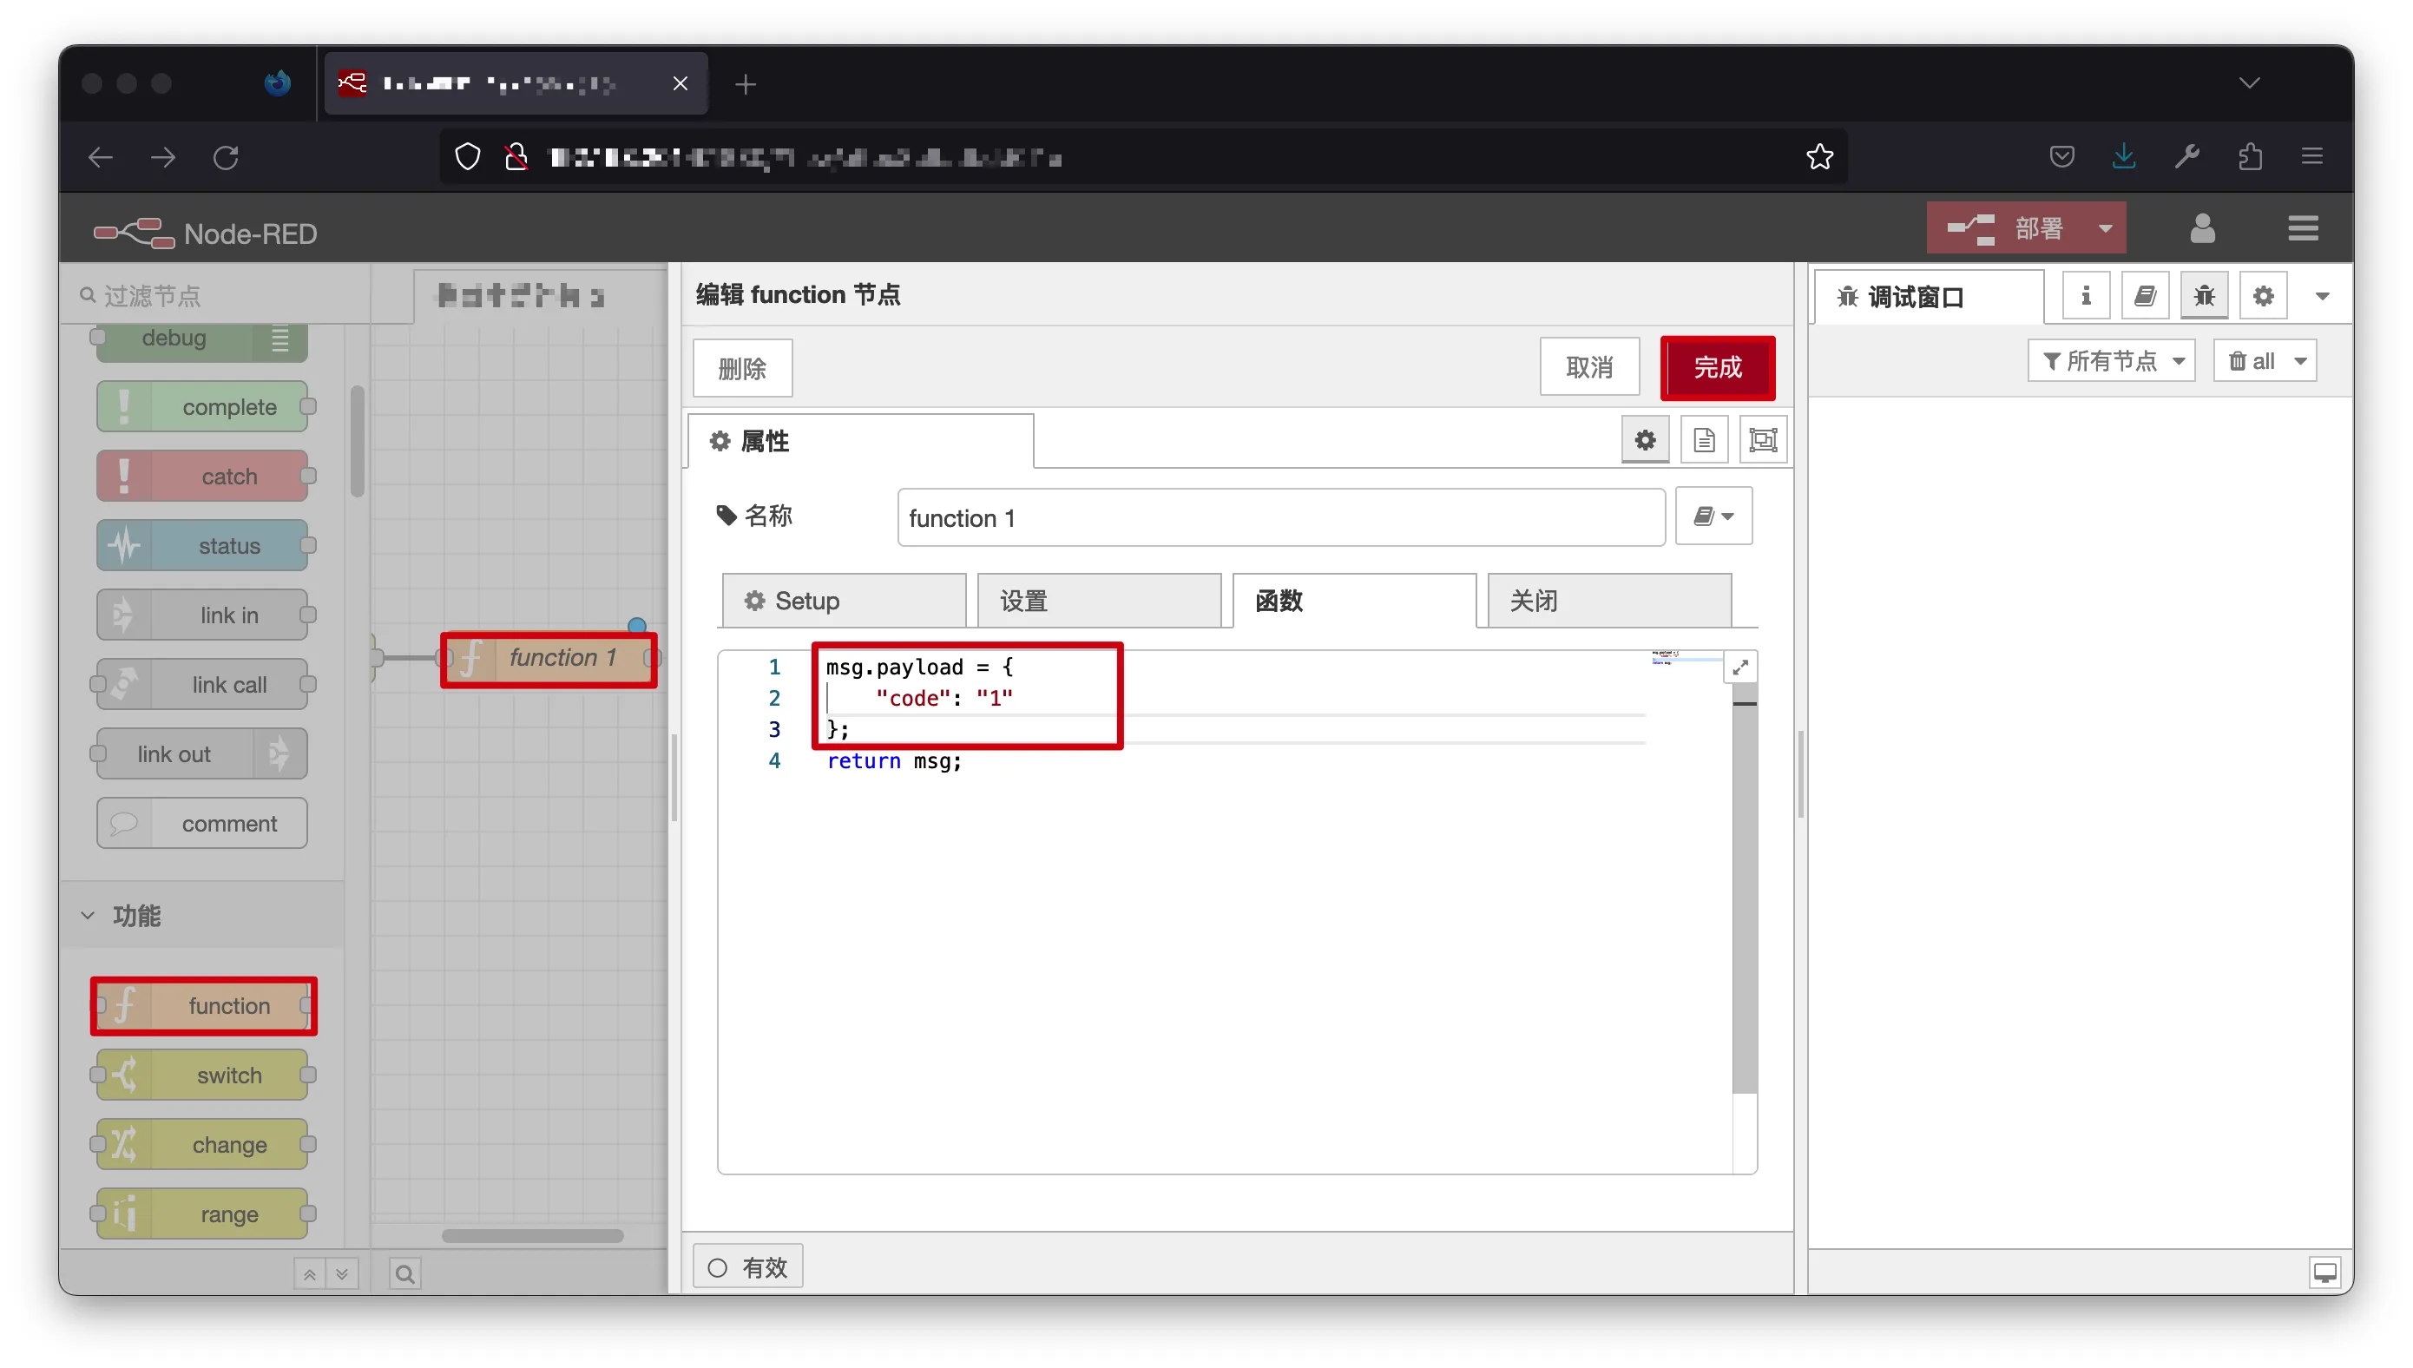This screenshot has height=1368, width=2413.
Task: Open the Node-RED main hamburger menu
Action: click(x=2302, y=228)
